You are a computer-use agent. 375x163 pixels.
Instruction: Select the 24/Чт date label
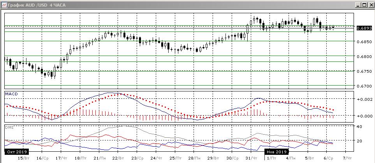point(157,158)
